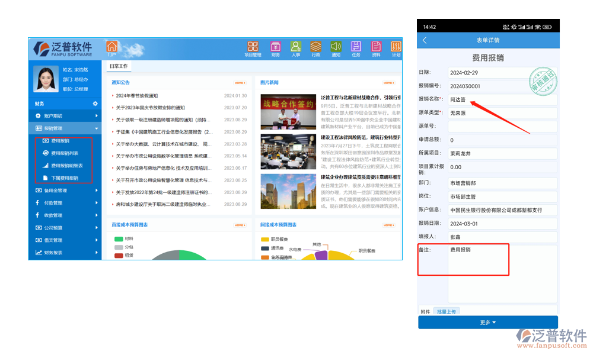Select the 附件 tab on the form
The width and height of the screenshot is (593, 355).
pos(426,311)
